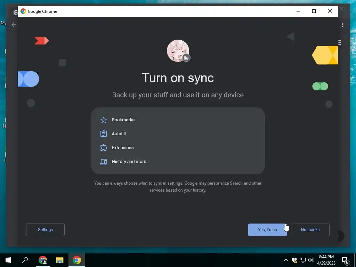Select the Bookmarks text row
The height and width of the screenshot is (267, 356).
[123, 120]
